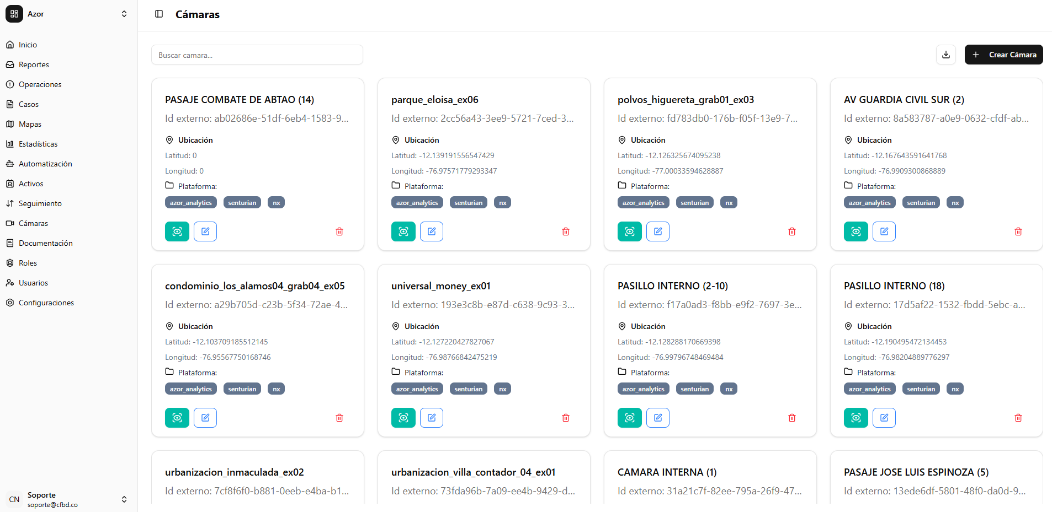1052x512 pixels.
Task: View camera PASILLO INTERNO (2-10)
Action: [630, 418]
